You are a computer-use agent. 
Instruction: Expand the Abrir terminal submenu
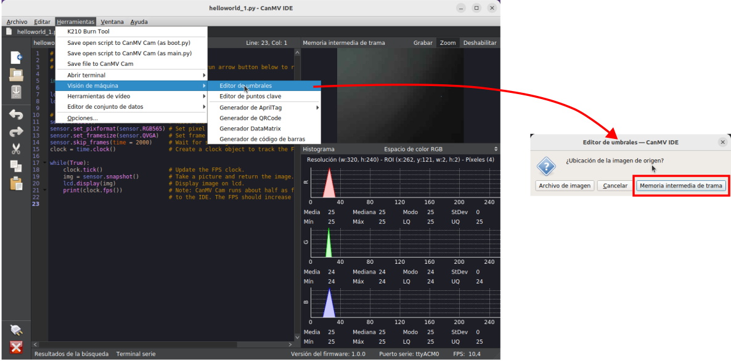(131, 75)
